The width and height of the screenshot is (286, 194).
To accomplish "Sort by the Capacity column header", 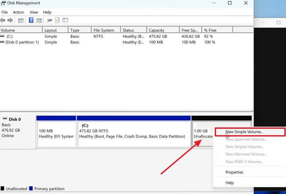I will click(x=163, y=30).
